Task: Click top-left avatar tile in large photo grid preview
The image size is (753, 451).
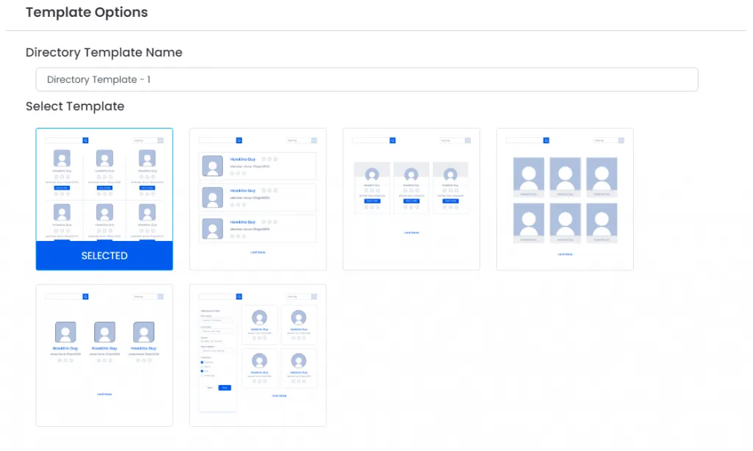Action: tap(529, 178)
